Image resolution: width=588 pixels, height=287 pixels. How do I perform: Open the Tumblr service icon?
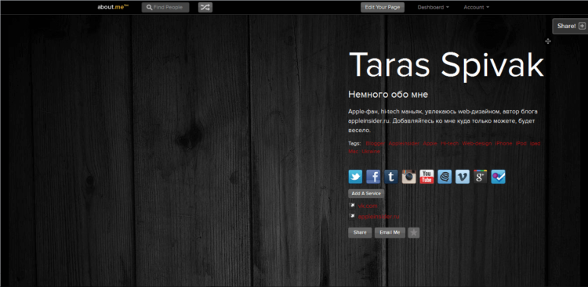pyautogui.click(x=390, y=177)
